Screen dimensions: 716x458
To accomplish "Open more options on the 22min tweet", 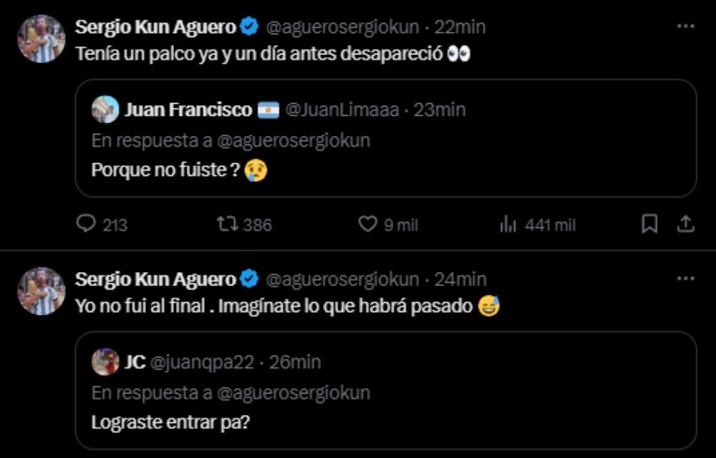I will pyautogui.click(x=685, y=26).
